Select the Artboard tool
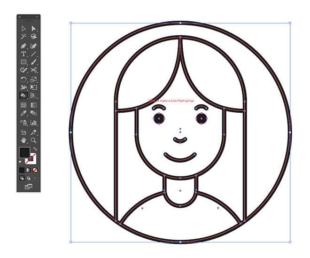Image resolution: width=310 pixels, height=258 pixels. [x=23, y=132]
